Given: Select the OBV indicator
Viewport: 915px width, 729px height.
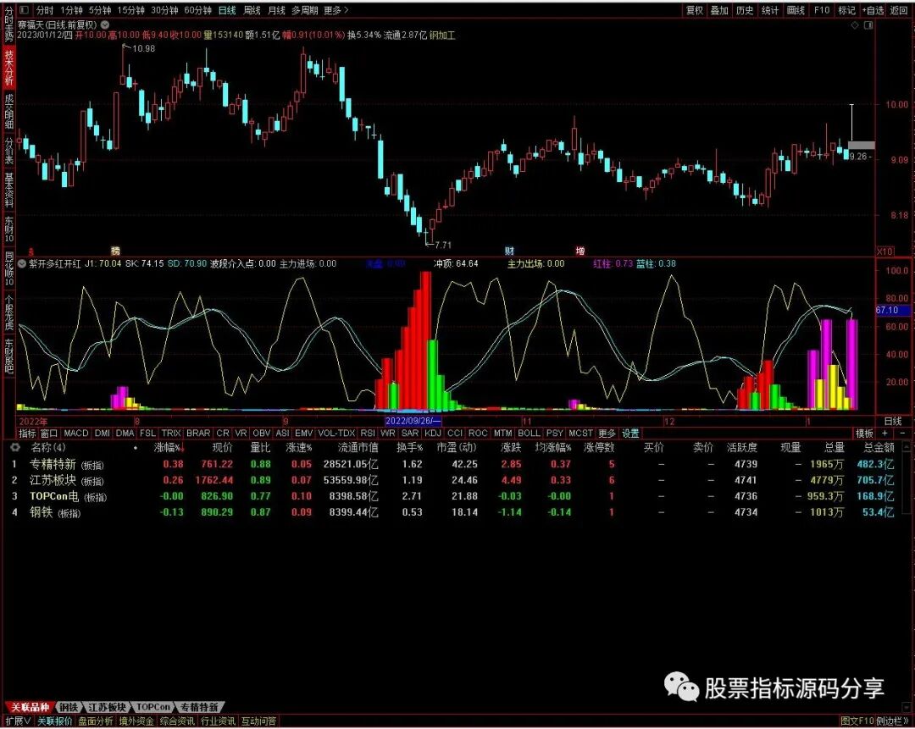Looking at the screenshot, I should 262,434.
